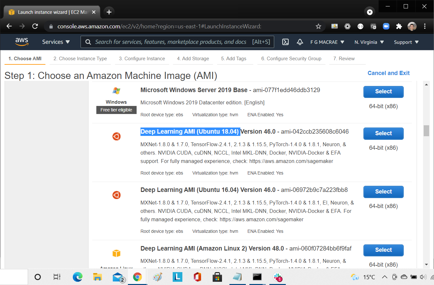This screenshot has height=285, width=434.
Task: Open the Support dropdown menu
Action: (406, 42)
